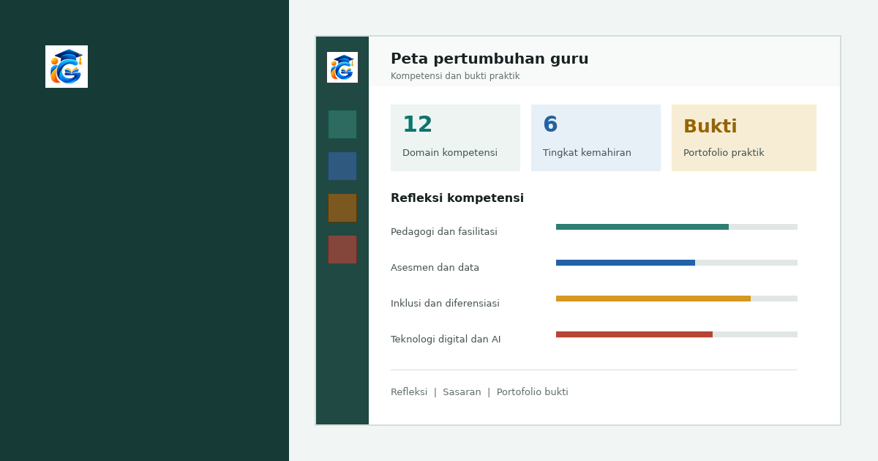Select the Asesmen dan data label

click(435, 268)
